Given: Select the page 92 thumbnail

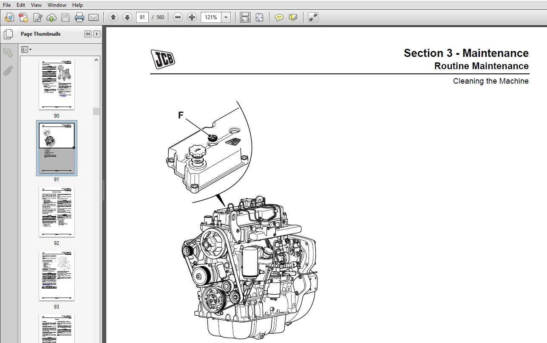Looking at the screenshot, I should 57,212.
